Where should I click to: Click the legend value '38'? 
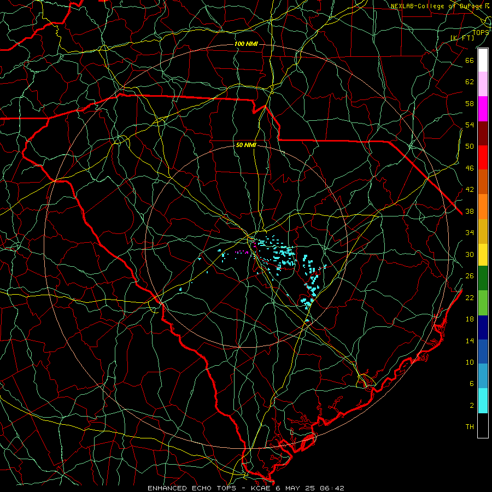pos(470,211)
